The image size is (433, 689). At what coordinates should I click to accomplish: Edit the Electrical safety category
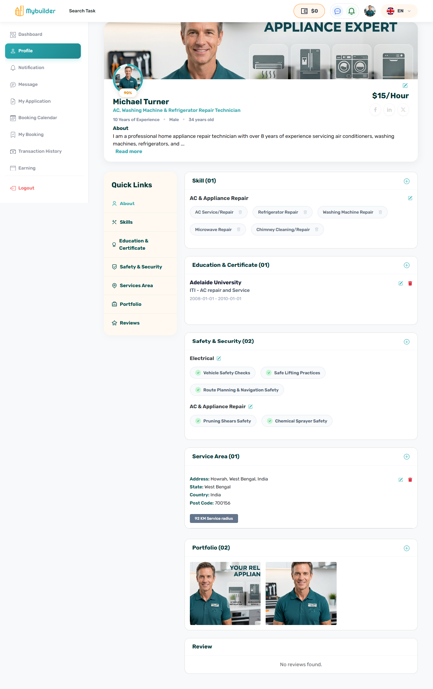click(219, 358)
